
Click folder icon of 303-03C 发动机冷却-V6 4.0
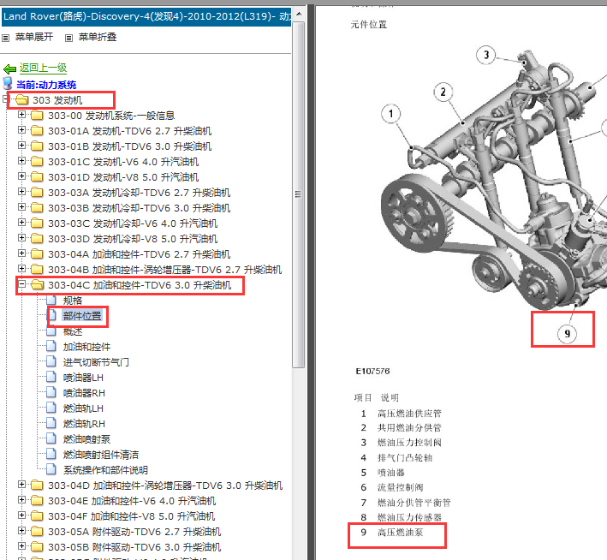coord(37,223)
